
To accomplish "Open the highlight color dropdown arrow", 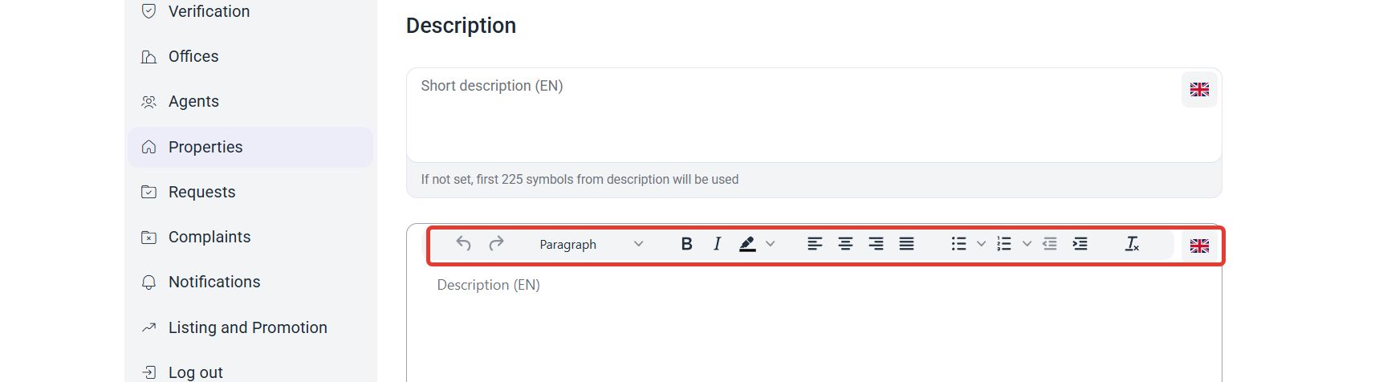I will tap(771, 244).
